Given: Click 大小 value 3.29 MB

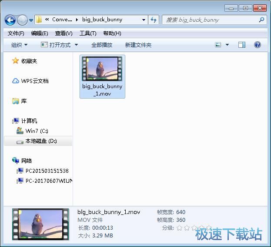Looking at the screenshot, I should point(103,235).
